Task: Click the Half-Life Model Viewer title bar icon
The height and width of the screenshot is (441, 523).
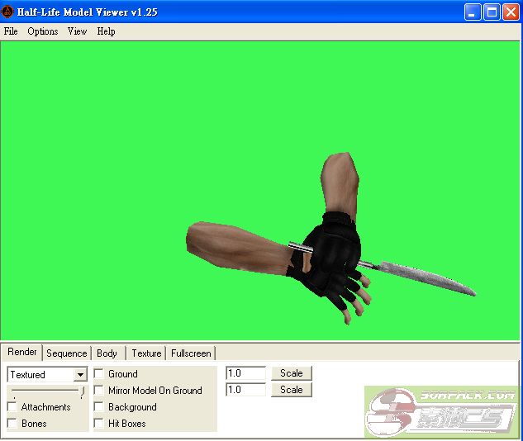Action: [7, 12]
